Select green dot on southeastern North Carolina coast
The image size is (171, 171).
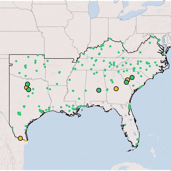coord(154,75)
